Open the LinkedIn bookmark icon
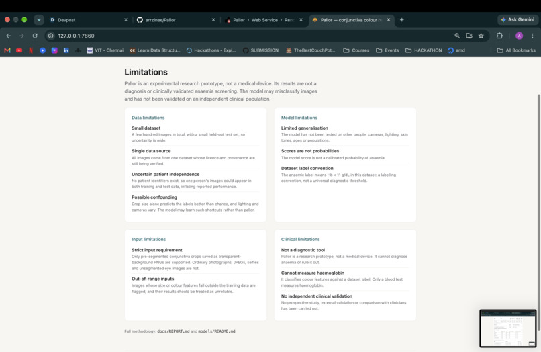The width and height of the screenshot is (541, 352). (66, 50)
